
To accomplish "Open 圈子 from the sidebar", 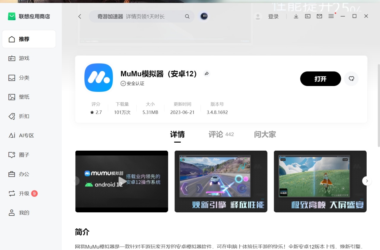I will pyautogui.click(x=29, y=155).
